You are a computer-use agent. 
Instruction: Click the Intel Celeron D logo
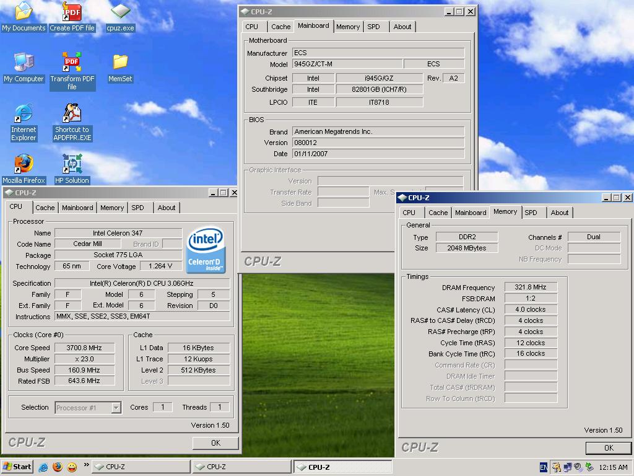(206, 250)
